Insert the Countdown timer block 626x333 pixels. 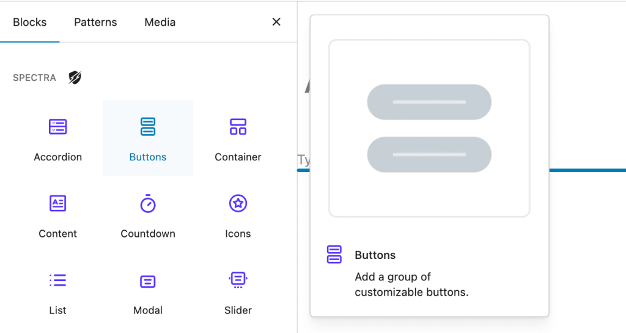(148, 215)
